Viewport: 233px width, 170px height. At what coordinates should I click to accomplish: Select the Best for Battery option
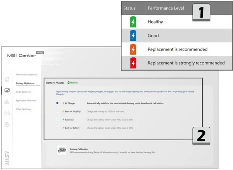[57, 128]
